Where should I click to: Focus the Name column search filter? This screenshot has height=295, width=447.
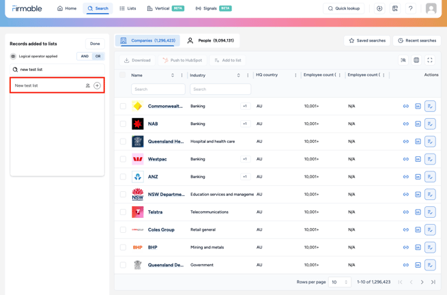pos(158,89)
